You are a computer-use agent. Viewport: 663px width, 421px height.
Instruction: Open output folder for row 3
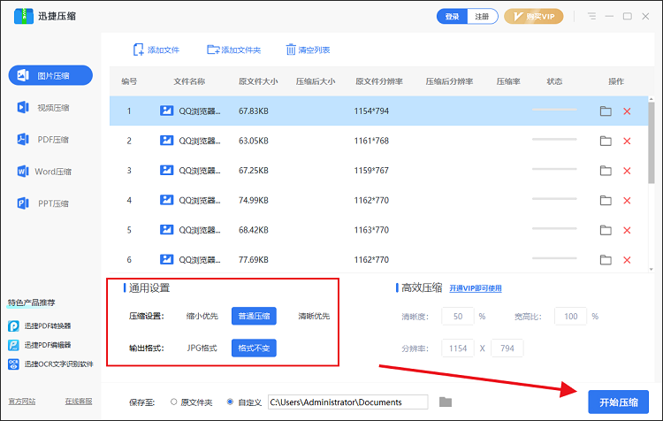click(x=606, y=170)
